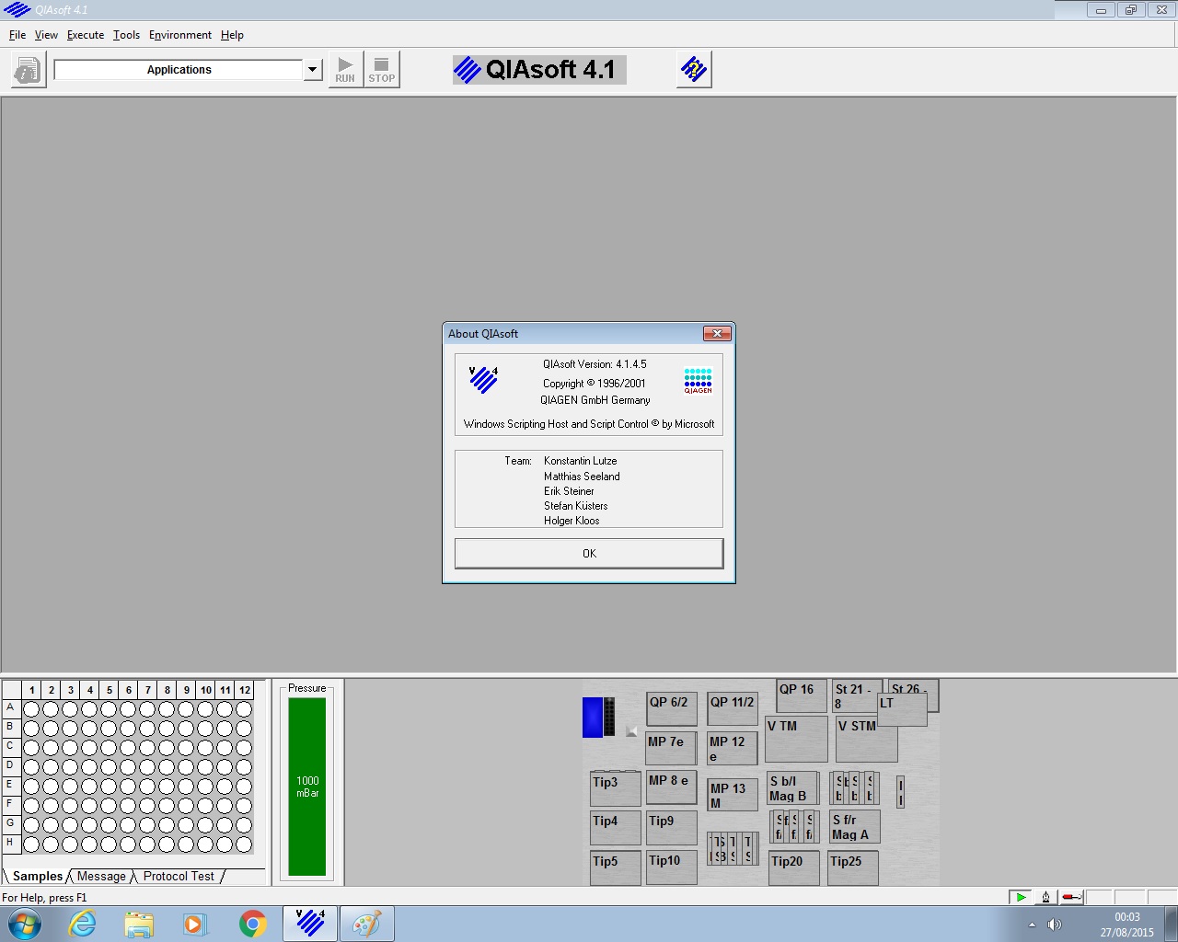Select sample well D6 in plate grid
The width and height of the screenshot is (1178, 942).
pyautogui.click(x=128, y=767)
